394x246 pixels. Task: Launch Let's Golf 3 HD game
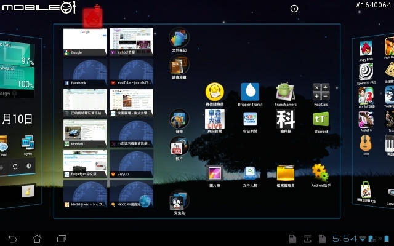[366, 96]
